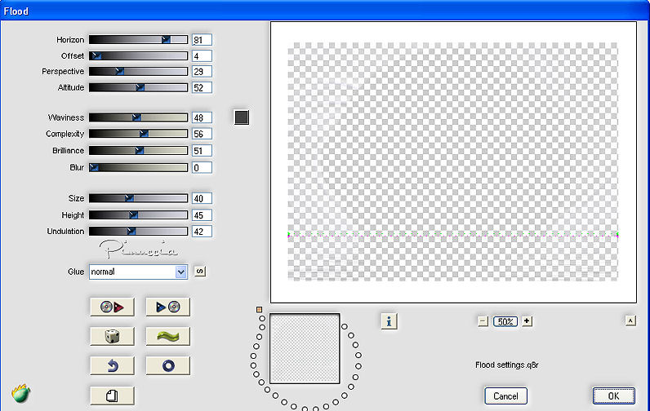Click the Undulation slider

139,232
